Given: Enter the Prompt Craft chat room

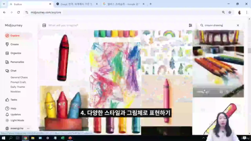Looking at the screenshot, I should point(18,82).
